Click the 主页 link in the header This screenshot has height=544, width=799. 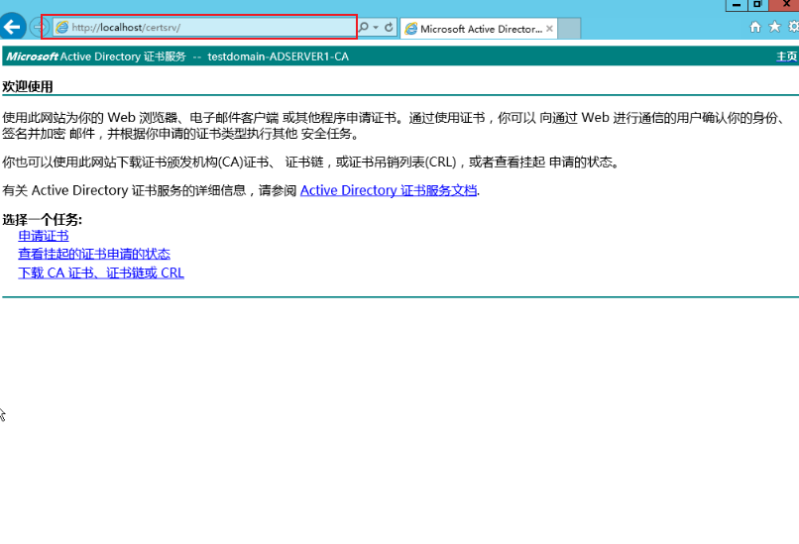tap(787, 56)
